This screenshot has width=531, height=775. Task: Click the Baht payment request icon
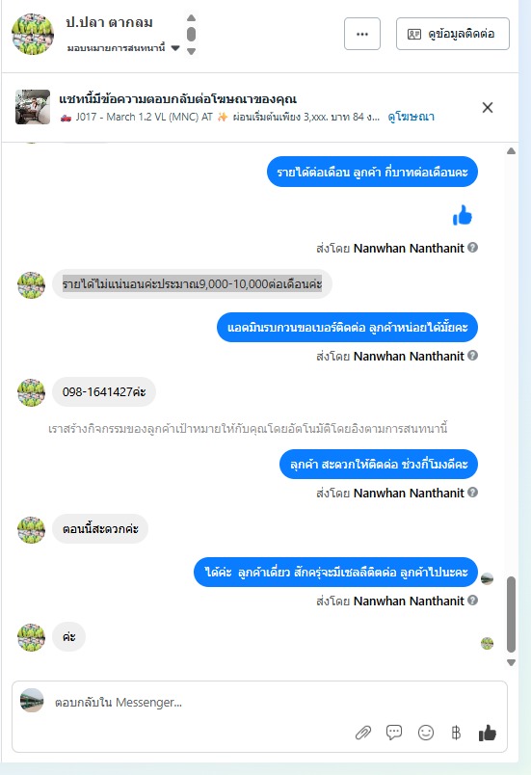(x=456, y=733)
